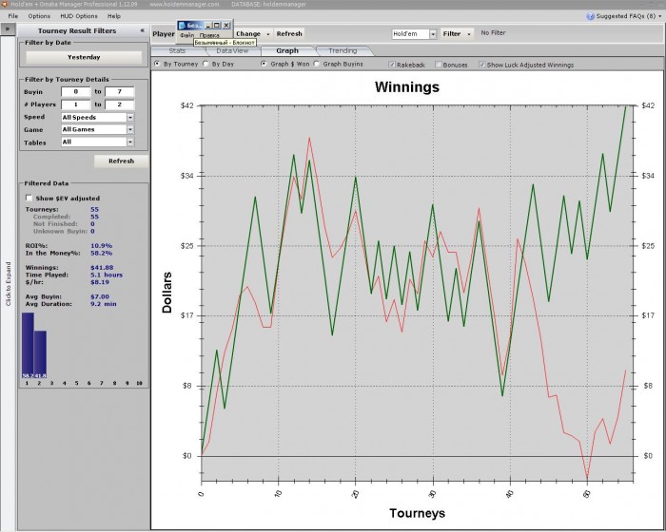This screenshot has height=532, width=666.
Task: Enable Show $EV adjusted checkbox
Action: coord(29,198)
